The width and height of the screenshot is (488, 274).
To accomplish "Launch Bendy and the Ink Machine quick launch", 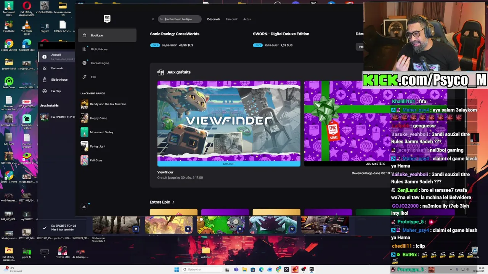I will pos(104,104).
